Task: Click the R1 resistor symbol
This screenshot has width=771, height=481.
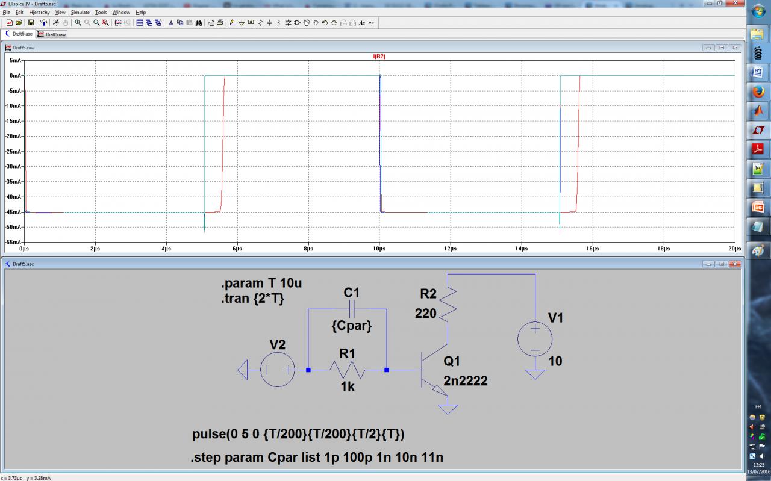Action: point(348,370)
